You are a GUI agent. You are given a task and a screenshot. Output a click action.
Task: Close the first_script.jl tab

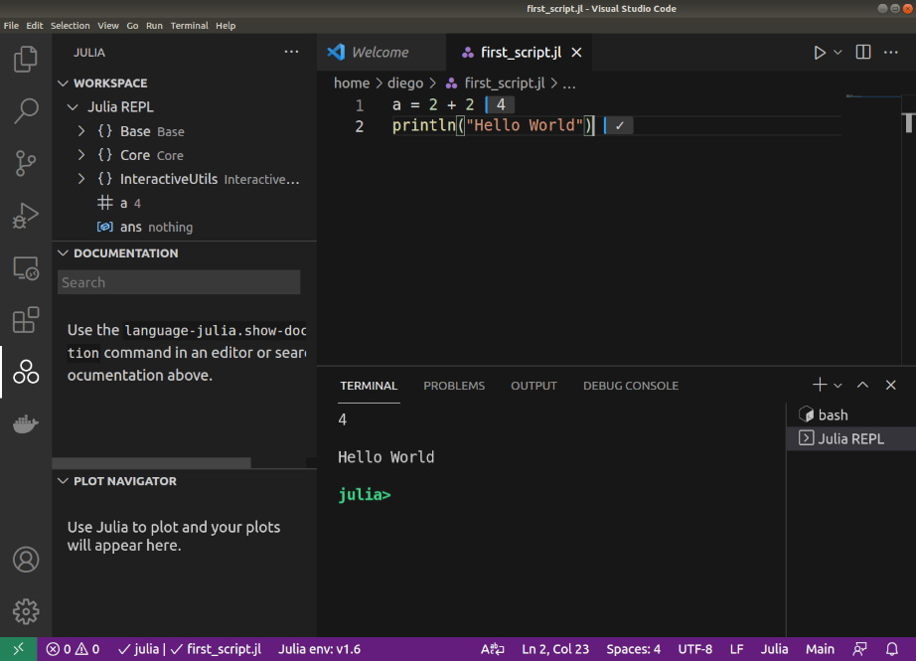click(x=576, y=53)
